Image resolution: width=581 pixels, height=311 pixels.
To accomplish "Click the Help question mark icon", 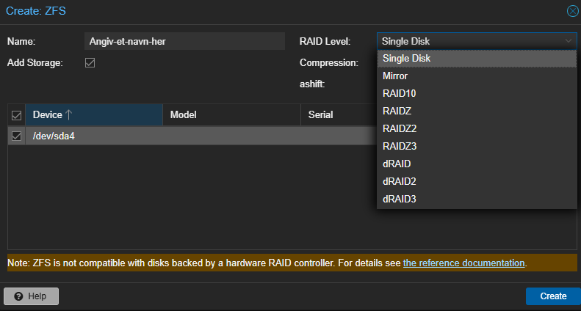I will [x=18, y=296].
